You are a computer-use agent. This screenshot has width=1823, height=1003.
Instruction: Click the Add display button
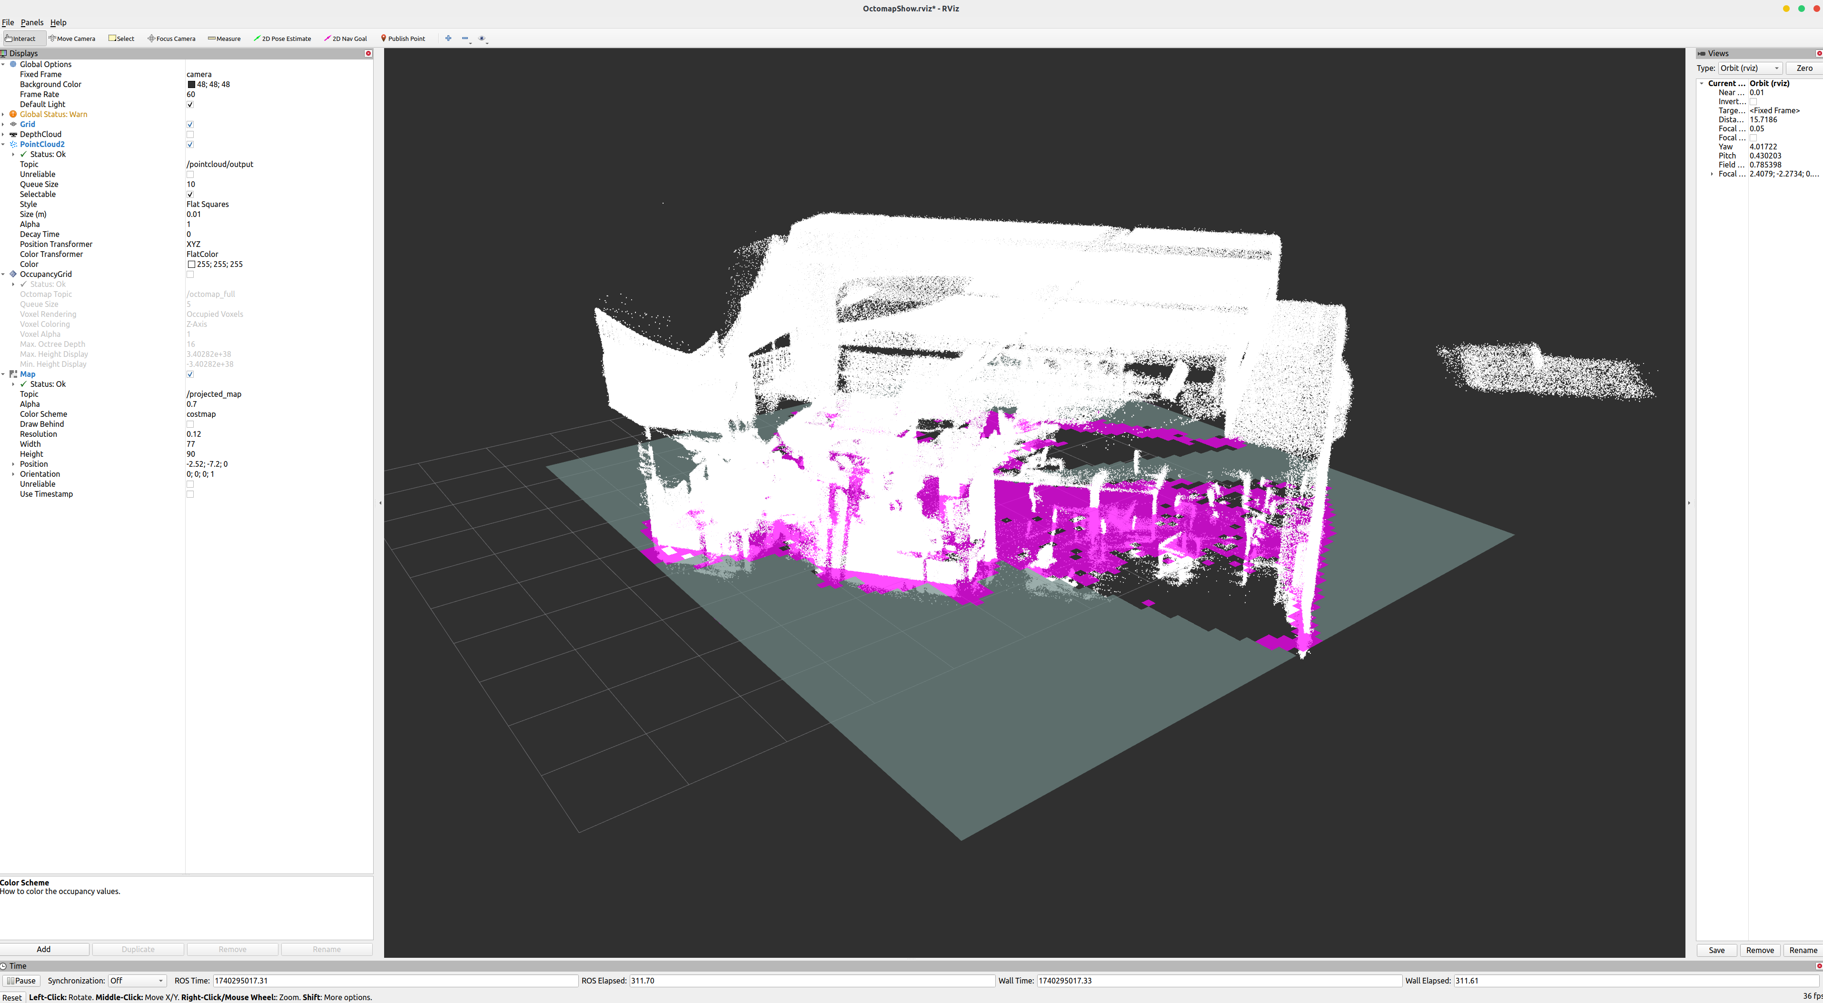coord(44,949)
